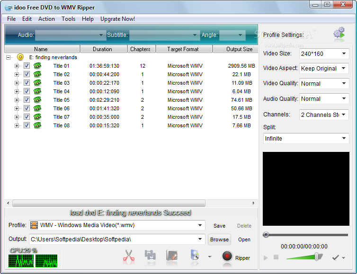Viewport: 357px width, 274px height.
Task: Open the Split Infinite dropdown
Action: (x=306, y=138)
